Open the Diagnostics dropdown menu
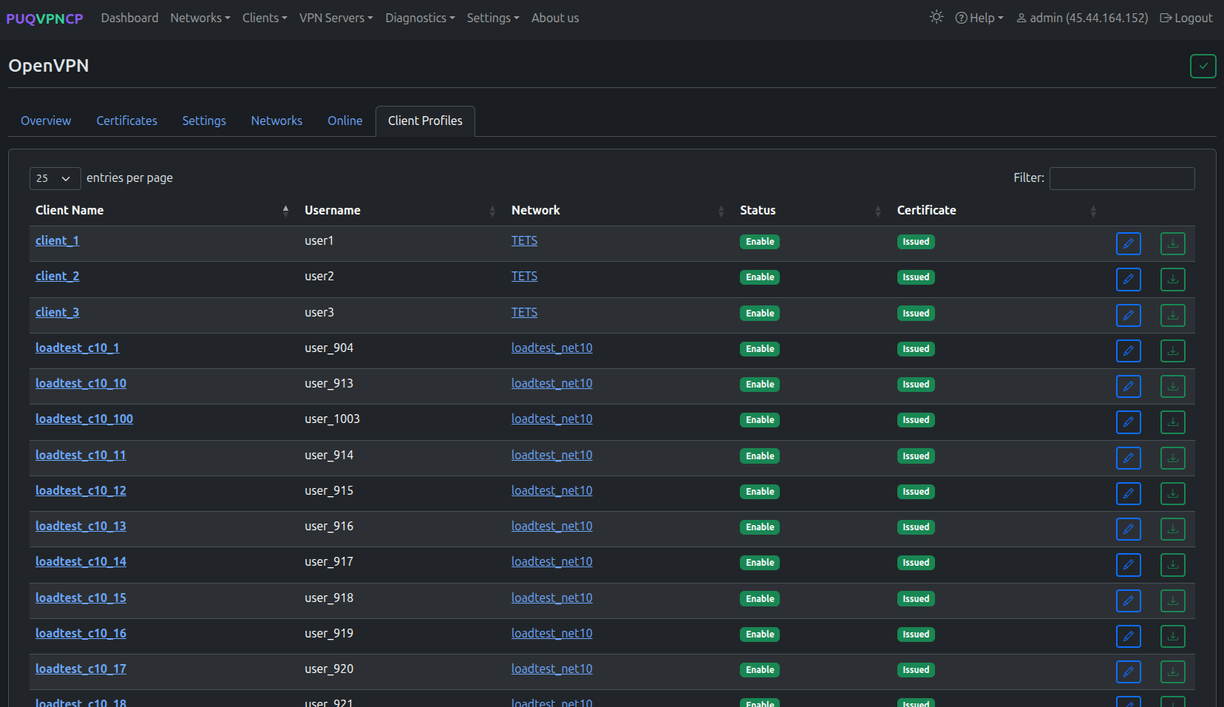The height and width of the screenshot is (707, 1224). [420, 18]
